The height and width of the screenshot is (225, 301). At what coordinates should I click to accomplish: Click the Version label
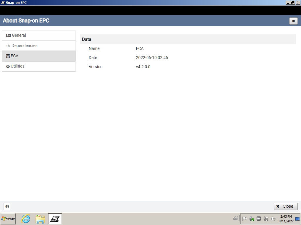click(96, 67)
